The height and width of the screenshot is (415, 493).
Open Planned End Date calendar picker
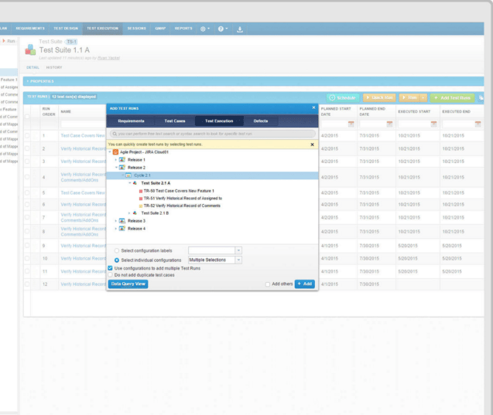coord(389,124)
